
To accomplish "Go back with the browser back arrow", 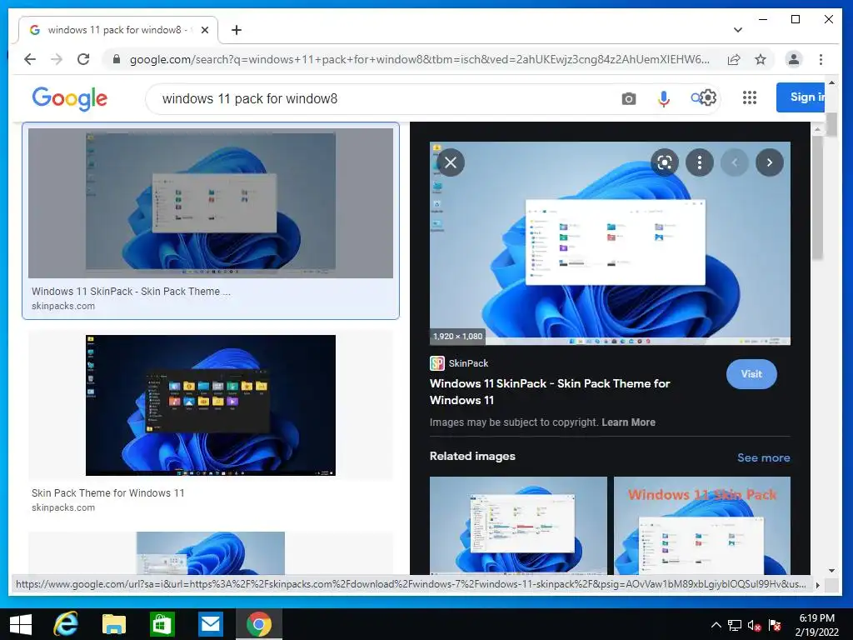I will pyautogui.click(x=30, y=59).
